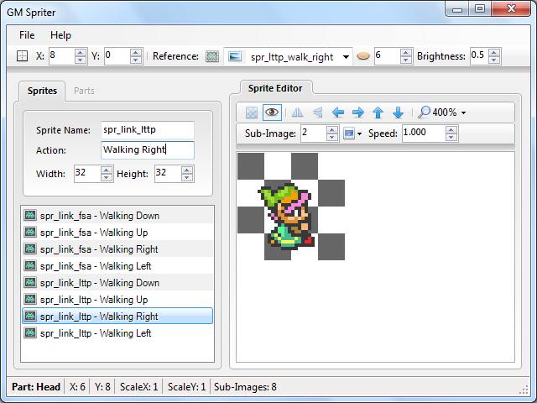Click the onion skin value field showing 6

[387, 56]
